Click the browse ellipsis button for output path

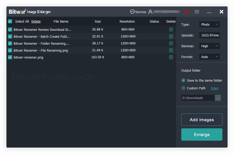point(218,98)
